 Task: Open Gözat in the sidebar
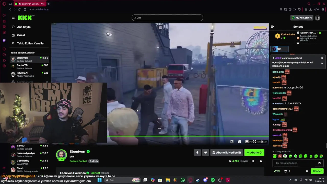pyautogui.click(x=21, y=35)
